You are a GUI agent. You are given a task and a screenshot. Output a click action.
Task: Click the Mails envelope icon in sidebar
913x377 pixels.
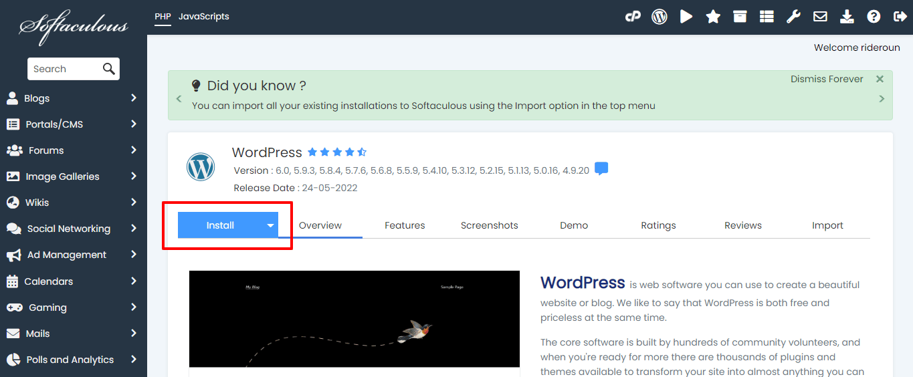13,334
